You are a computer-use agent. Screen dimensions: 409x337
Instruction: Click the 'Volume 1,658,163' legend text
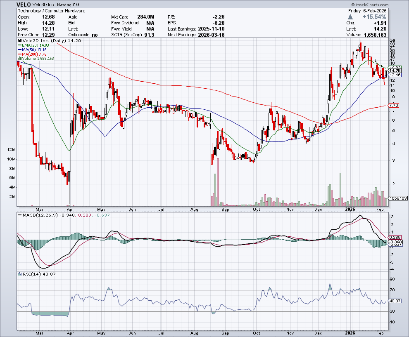38,58
